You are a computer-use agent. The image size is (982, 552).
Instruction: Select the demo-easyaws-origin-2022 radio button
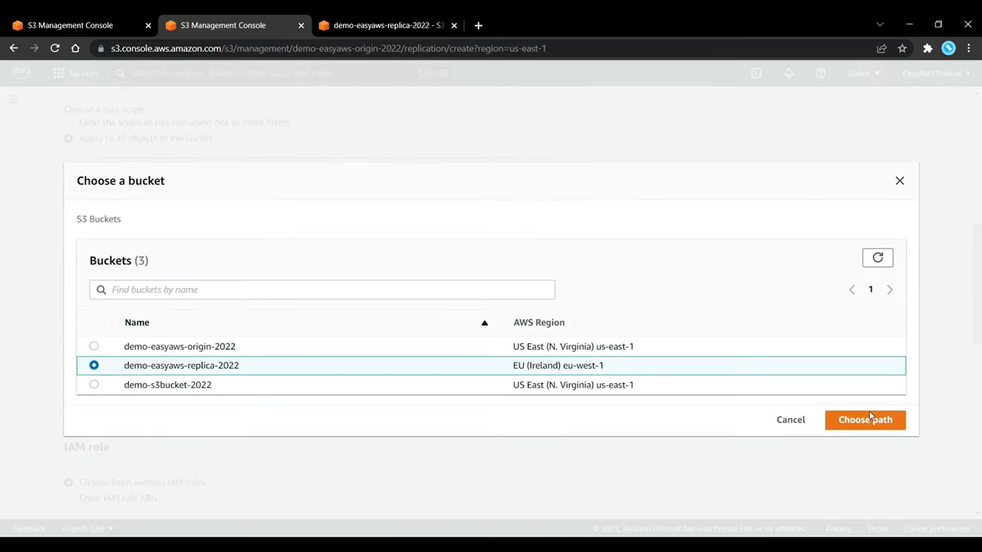click(x=94, y=346)
